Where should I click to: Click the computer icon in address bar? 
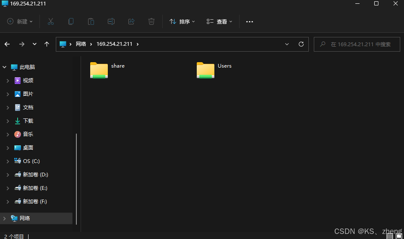(63, 44)
